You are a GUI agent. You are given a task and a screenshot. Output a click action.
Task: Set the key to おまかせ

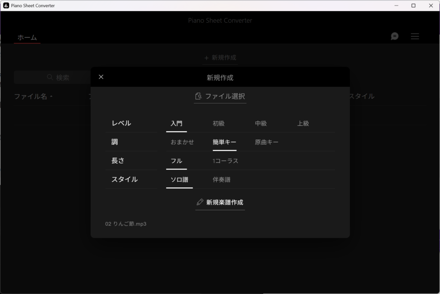[182, 142]
